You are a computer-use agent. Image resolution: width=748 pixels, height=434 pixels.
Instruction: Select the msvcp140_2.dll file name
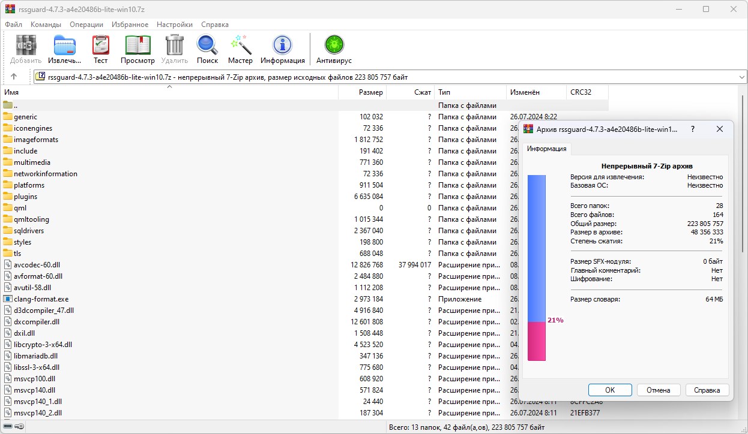38,413
